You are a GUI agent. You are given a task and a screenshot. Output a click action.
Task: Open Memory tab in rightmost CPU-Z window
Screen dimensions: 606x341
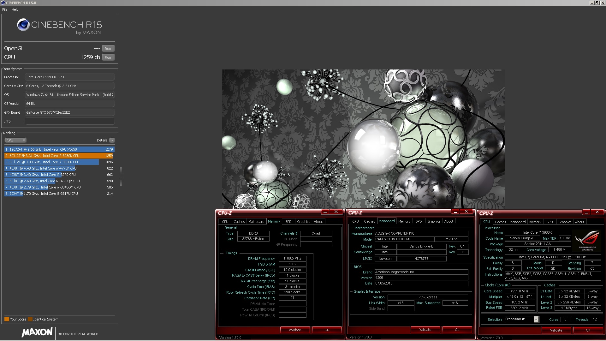(x=535, y=222)
